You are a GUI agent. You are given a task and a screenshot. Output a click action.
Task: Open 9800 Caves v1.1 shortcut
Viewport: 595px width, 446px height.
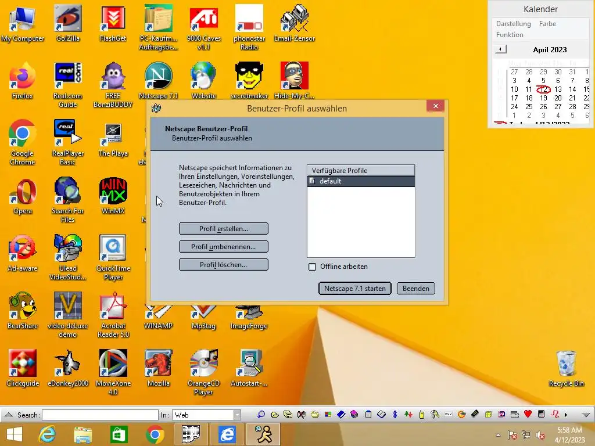tap(204, 28)
